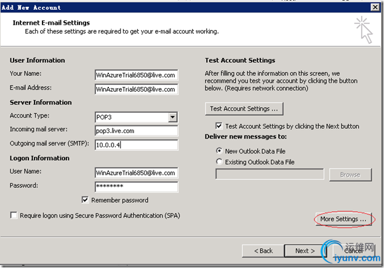Click the User Name input field
The image size is (384, 268).
click(137, 173)
